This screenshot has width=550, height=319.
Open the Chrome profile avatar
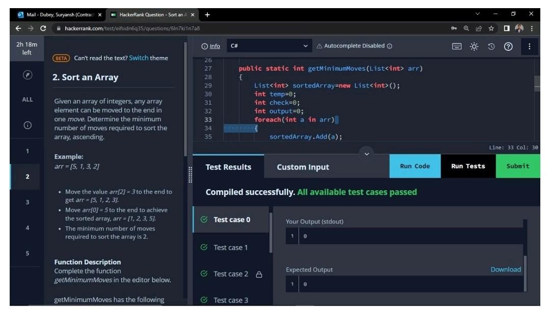[x=519, y=28]
